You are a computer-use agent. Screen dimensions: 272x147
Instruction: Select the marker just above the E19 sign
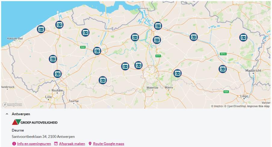click(157, 40)
